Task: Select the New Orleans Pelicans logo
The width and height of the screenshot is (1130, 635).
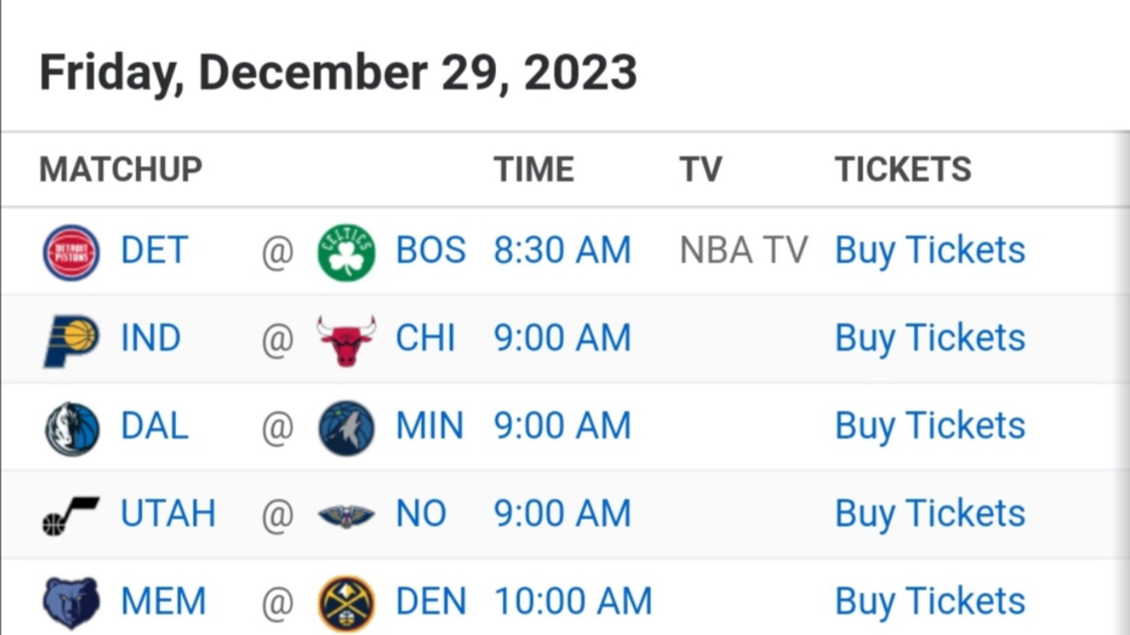Action: [x=346, y=516]
